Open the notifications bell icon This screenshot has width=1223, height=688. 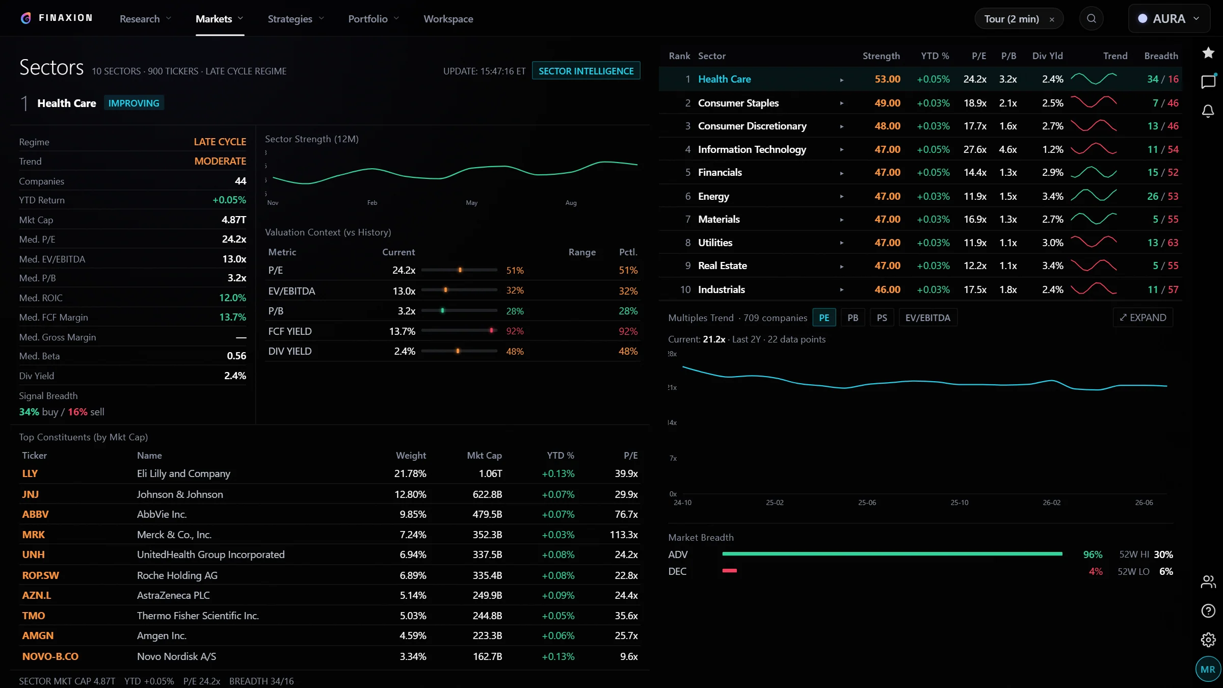coord(1208,111)
